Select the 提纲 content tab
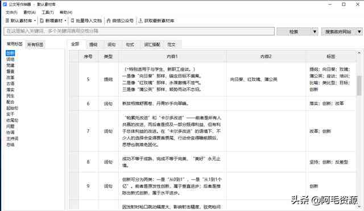This screenshot has width=364, height=211. pyautogui.click(x=93, y=44)
